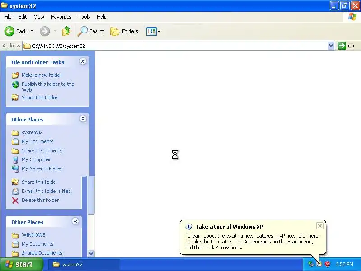Viewport: 361px width, 271px height.
Task: Close the Take a tour balloon
Action: point(320,226)
